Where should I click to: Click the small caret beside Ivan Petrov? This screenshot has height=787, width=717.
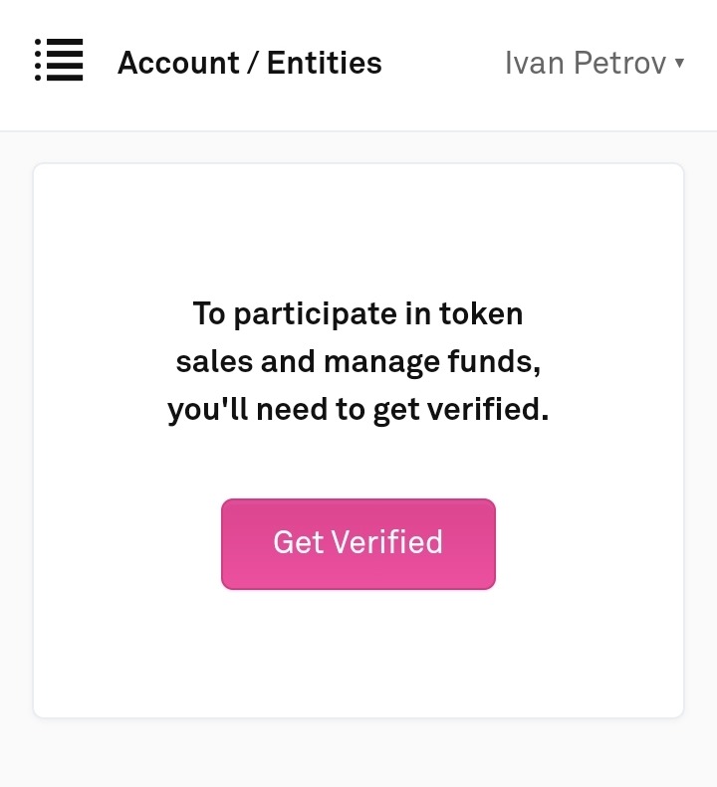(x=679, y=63)
